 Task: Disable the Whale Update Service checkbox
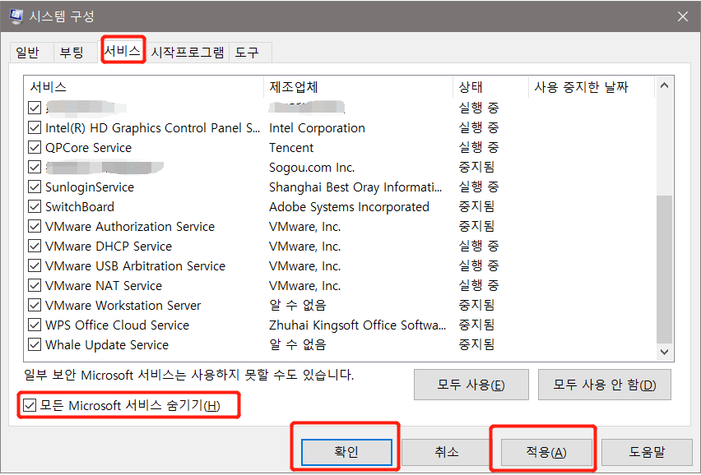click(34, 344)
